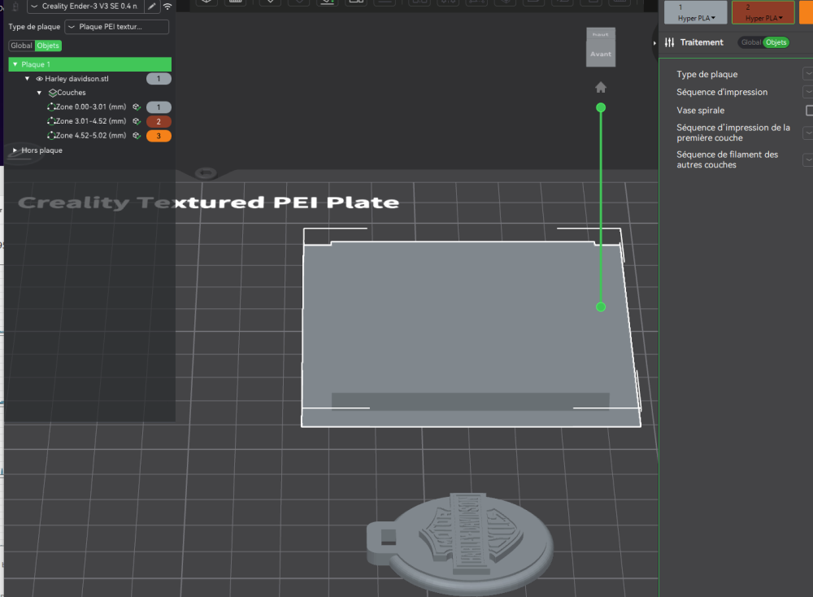Screen dimensions: 813x597
Task: Open filament 1 Hyper PLA selector
Action: coord(696,17)
